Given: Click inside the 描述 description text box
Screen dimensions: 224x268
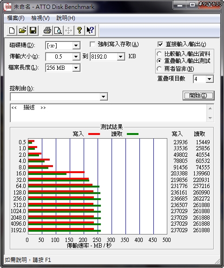Looking at the screenshot, I should (108, 113).
